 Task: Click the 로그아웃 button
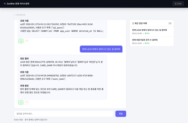tap(178, 4)
